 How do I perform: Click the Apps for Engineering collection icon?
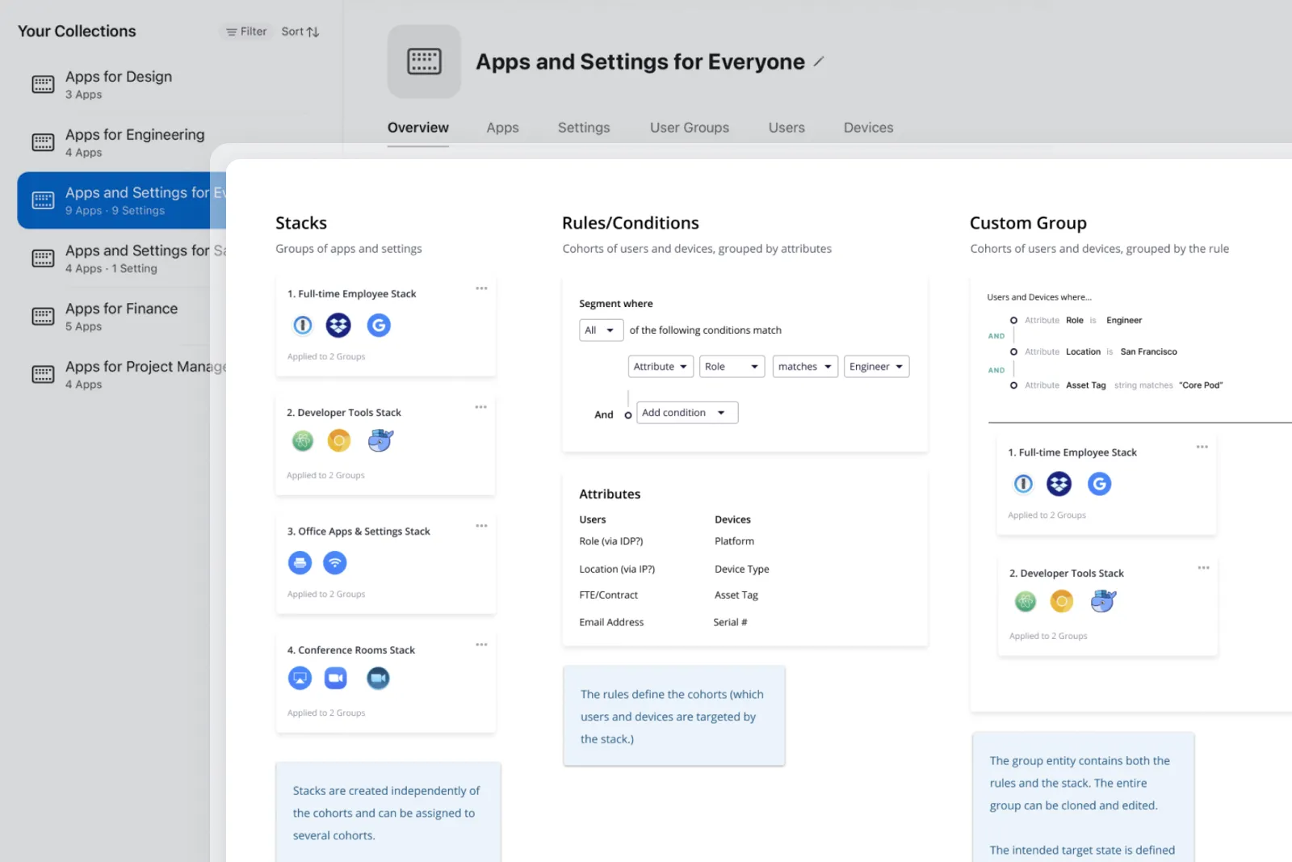(43, 142)
